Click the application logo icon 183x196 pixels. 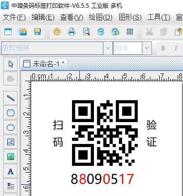[5, 6]
